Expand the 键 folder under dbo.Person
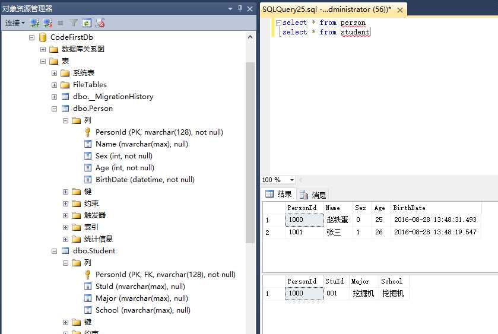 [65, 192]
